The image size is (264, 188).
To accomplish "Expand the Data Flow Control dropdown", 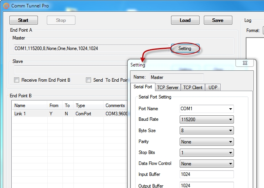I will (207, 164).
